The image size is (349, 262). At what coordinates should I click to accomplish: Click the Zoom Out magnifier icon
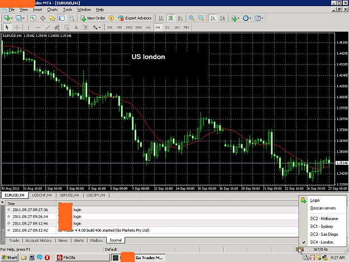(x=201, y=18)
